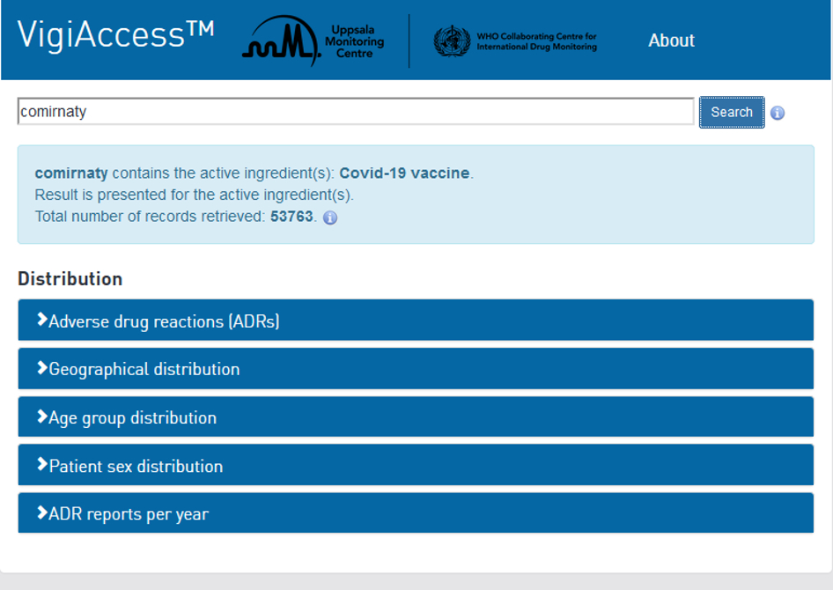The height and width of the screenshot is (590, 833).
Task: Click the info icon after total records count
Action: pos(330,218)
